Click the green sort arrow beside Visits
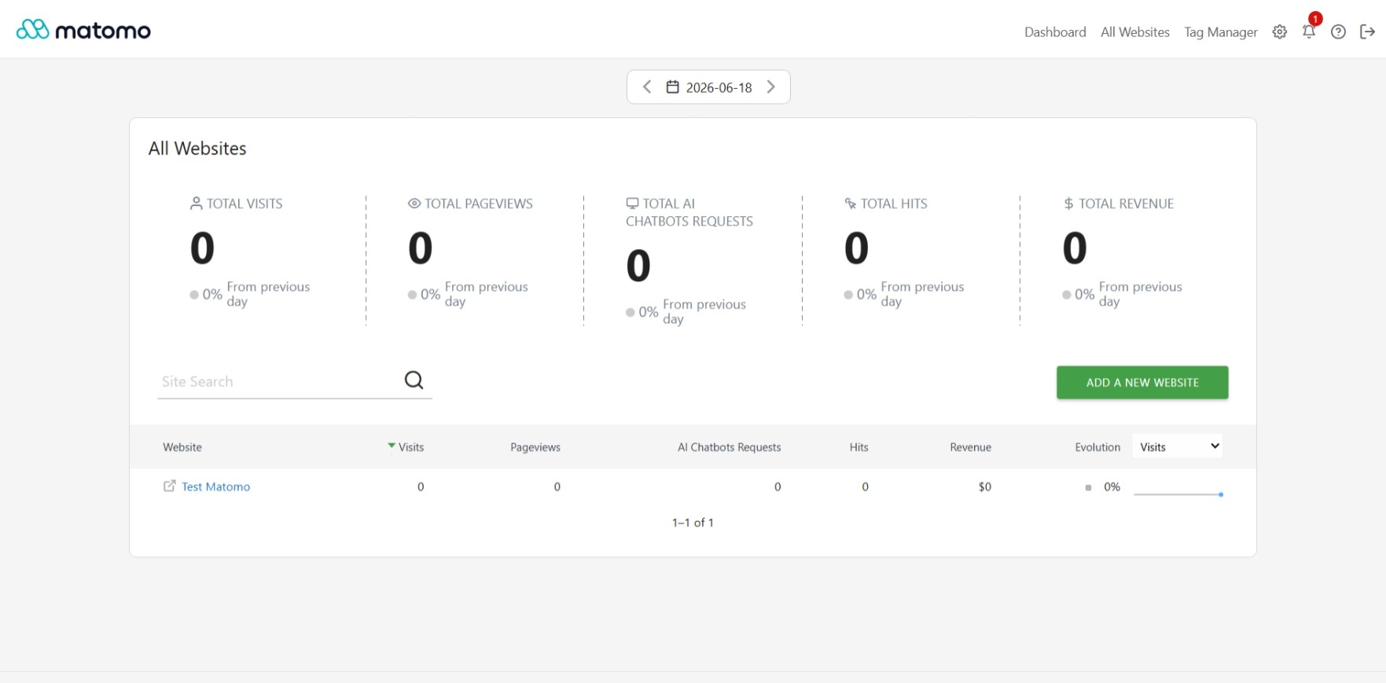This screenshot has width=1386, height=683. tap(392, 446)
